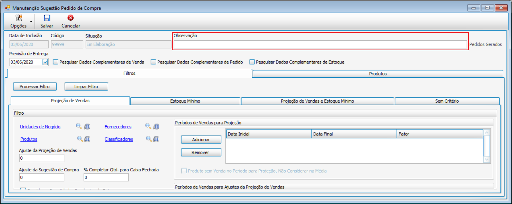Screen dimensions: 512x204
Task: Clear Fornecedores with bin icon
Action: (x=156, y=126)
